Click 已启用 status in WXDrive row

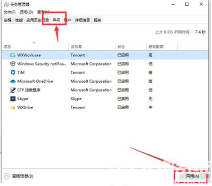pyautogui.click(x=123, y=107)
